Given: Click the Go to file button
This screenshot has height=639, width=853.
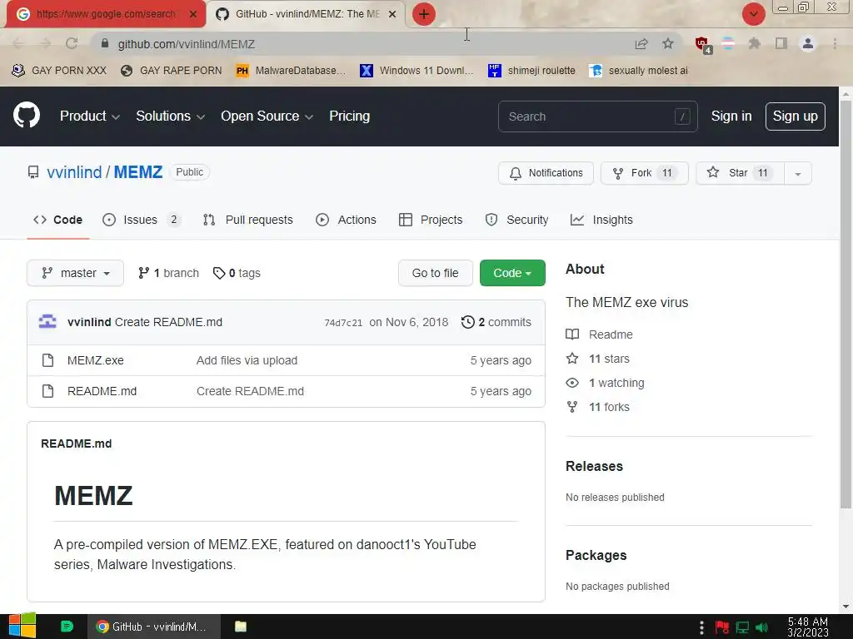Looking at the screenshot, I should pyautogui.click(x=435, y=273).
